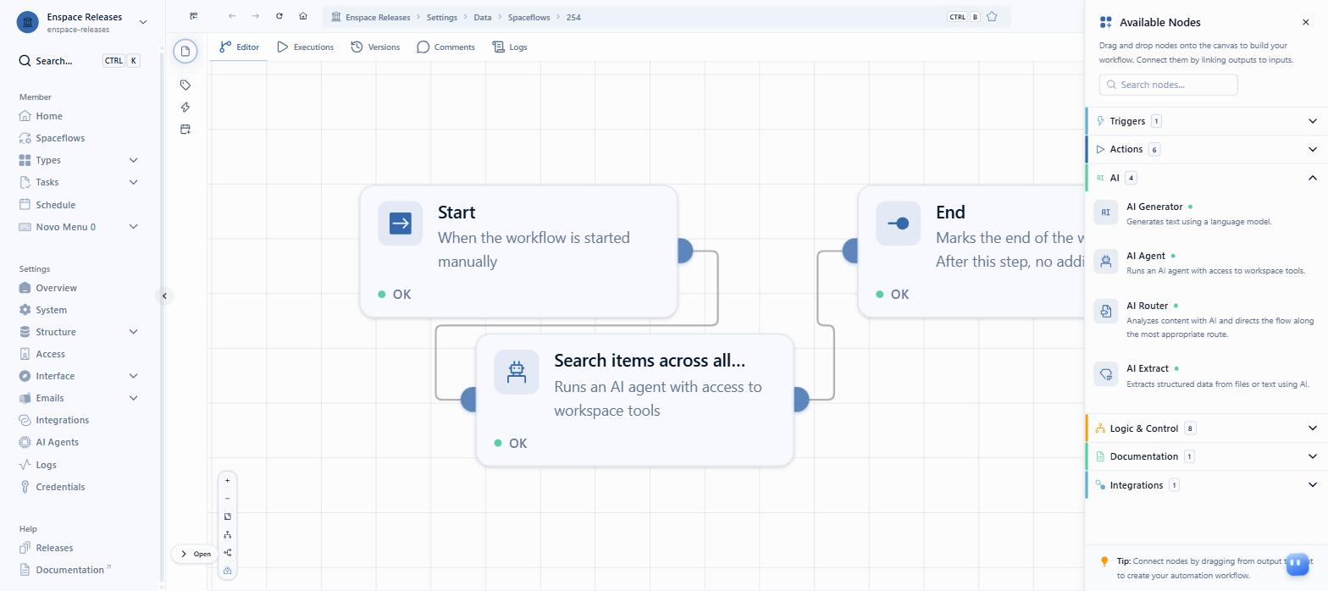The height and width of the screenshot is (591, 1328).
Task: Open Releases under Help
Action: [x=54, y=548]
